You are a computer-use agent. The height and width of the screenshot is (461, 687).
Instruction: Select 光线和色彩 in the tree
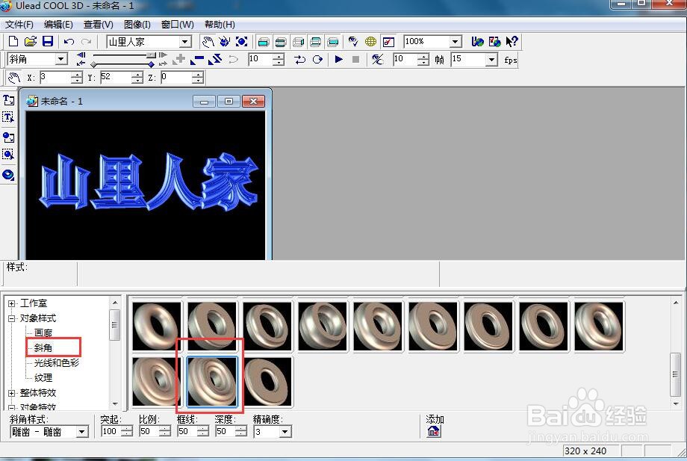tap(57, 363)
